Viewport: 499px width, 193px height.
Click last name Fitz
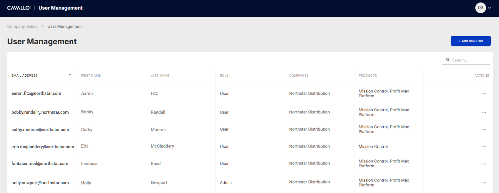[x=154, y=93]
